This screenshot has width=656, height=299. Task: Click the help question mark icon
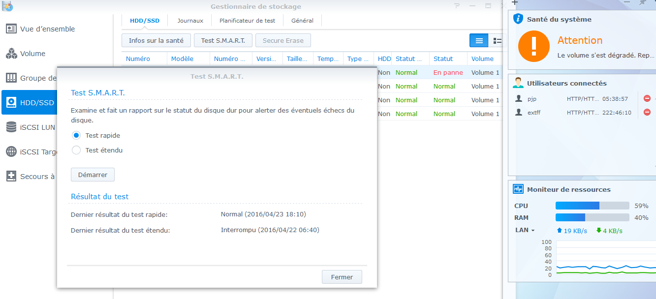457,6
